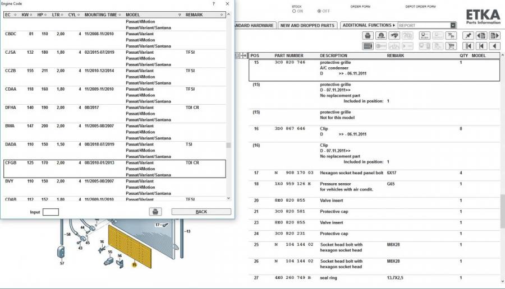Click the print icon in the main toolbar
This screenshot has width=505, height=289.
(368, 36)
